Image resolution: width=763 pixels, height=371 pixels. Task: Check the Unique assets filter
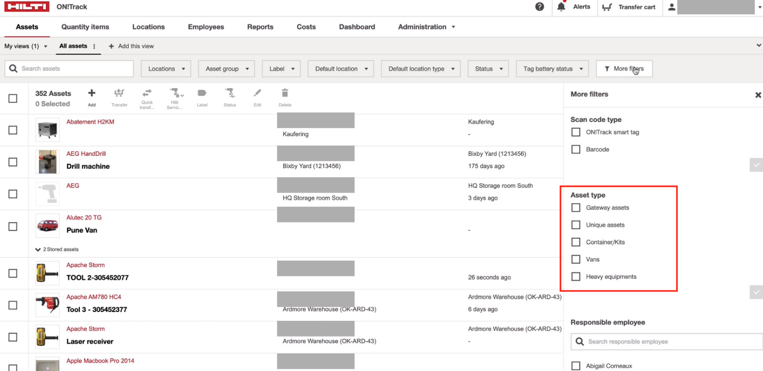point(576,225)
